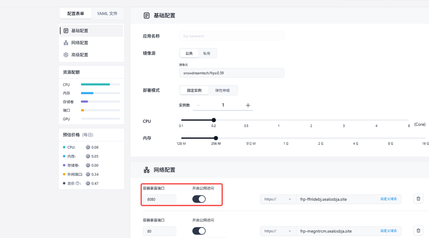429x238 pixels.
Task: Delete the port 8080 network entry
Action: click(418, 199)
